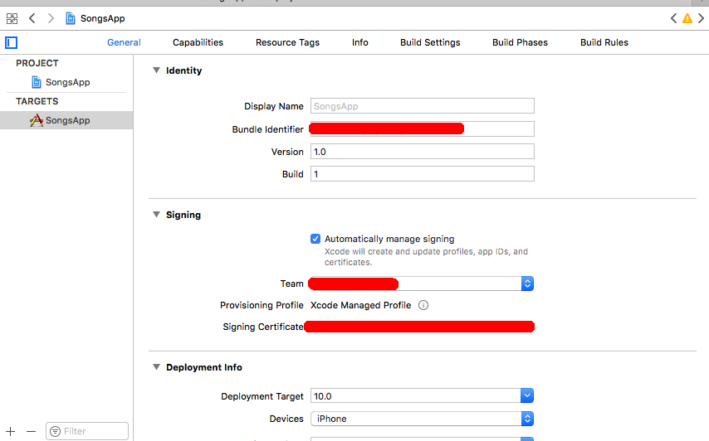Click the Provisioning Profile info icon
The width and height of the screenshot is (709, 441).
pyautogui.click(x=423, y=305)
